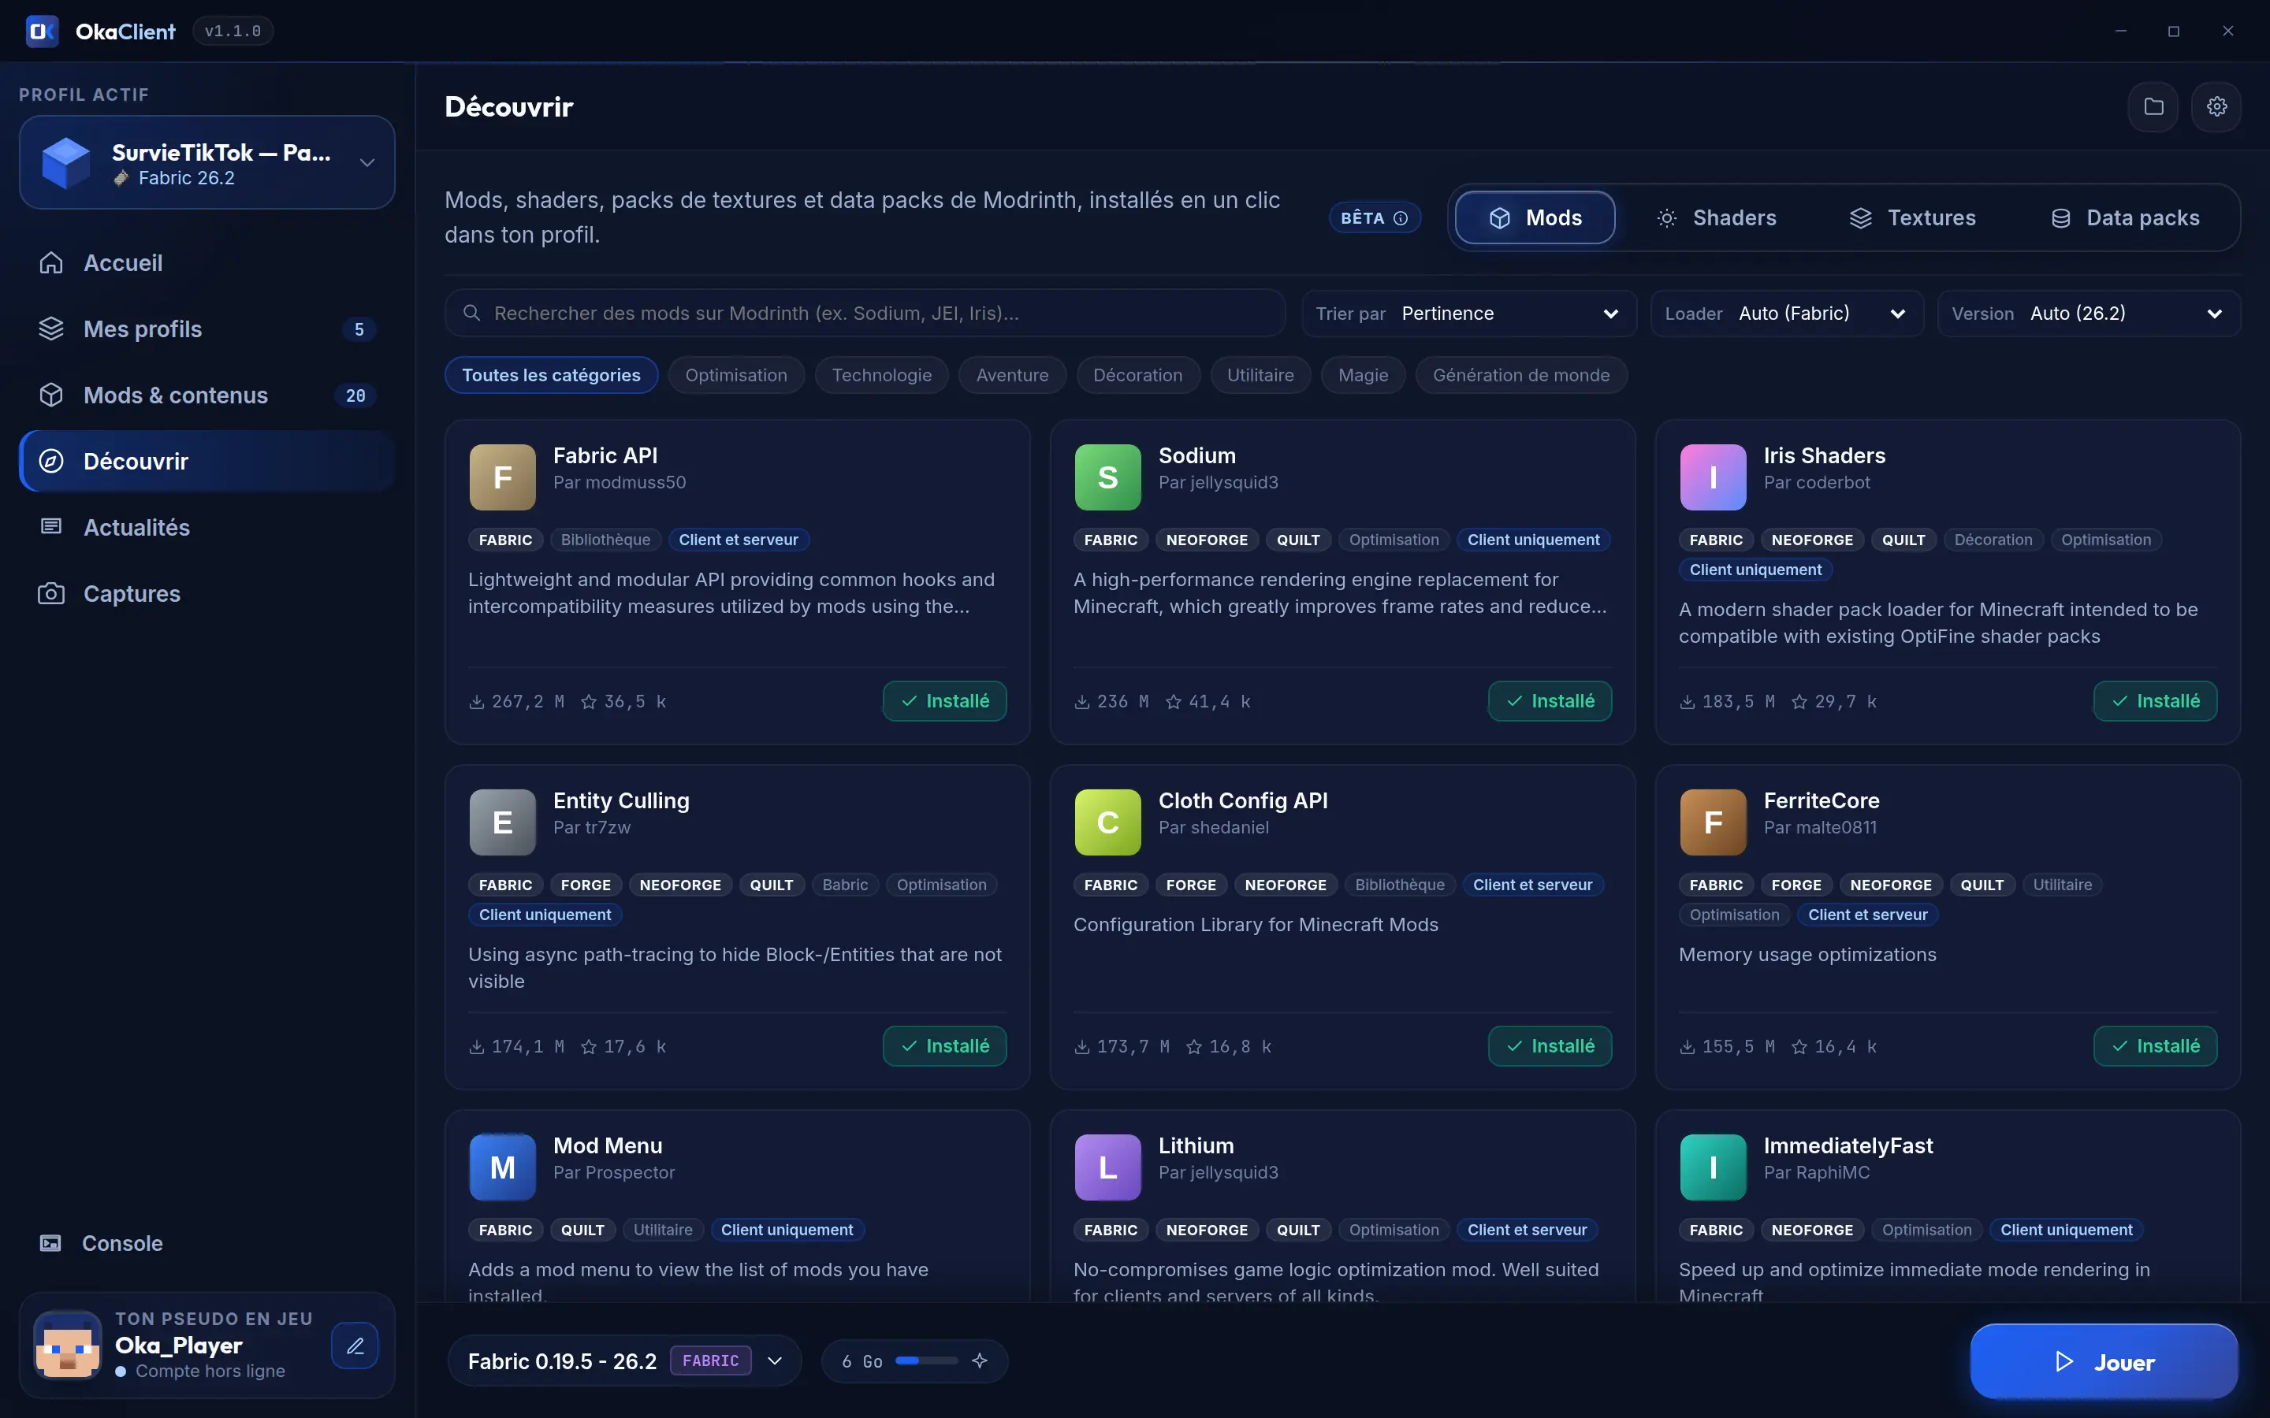Image resolution: width=2270 pixels, height=1418 pixels.
Task: Open Captures in the sidebar
Action: pyautogui.click(x=207, y=594)
